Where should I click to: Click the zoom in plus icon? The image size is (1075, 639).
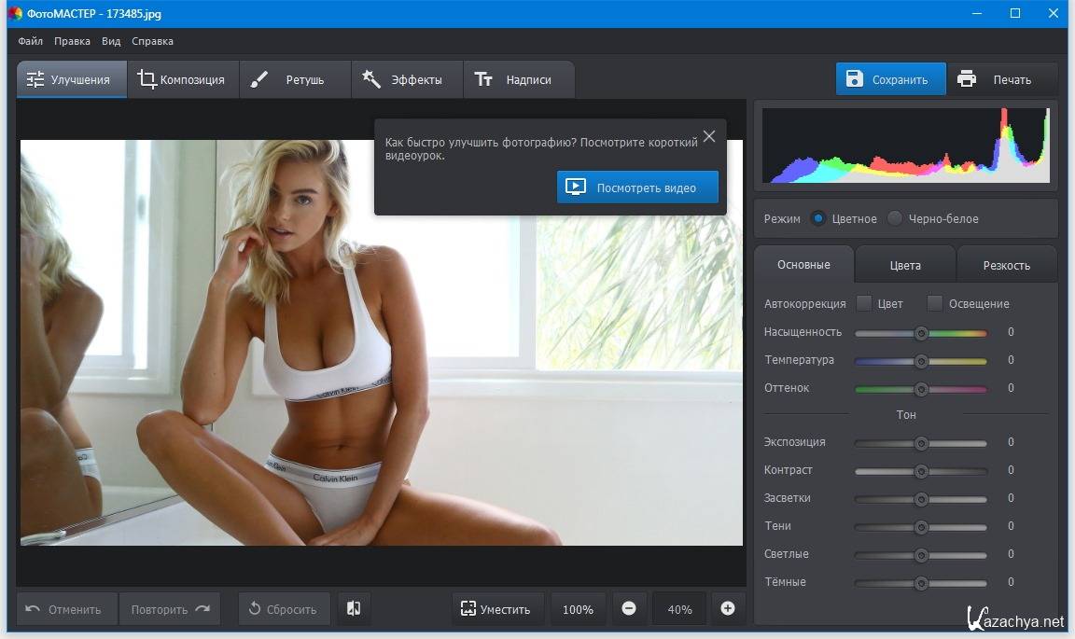point(728,608)
